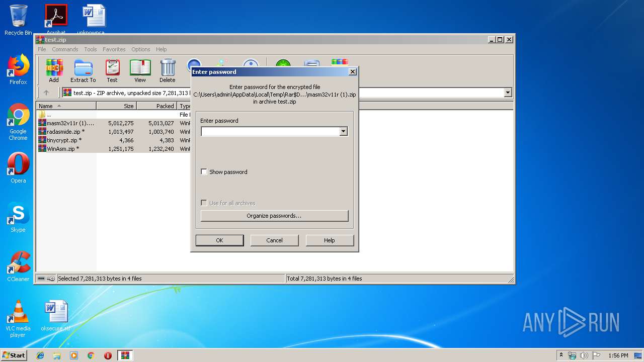
Task: Click the 'Selected 7,281,313 bytes' status text
Action: pyautogui.click(x=100, y=279)
